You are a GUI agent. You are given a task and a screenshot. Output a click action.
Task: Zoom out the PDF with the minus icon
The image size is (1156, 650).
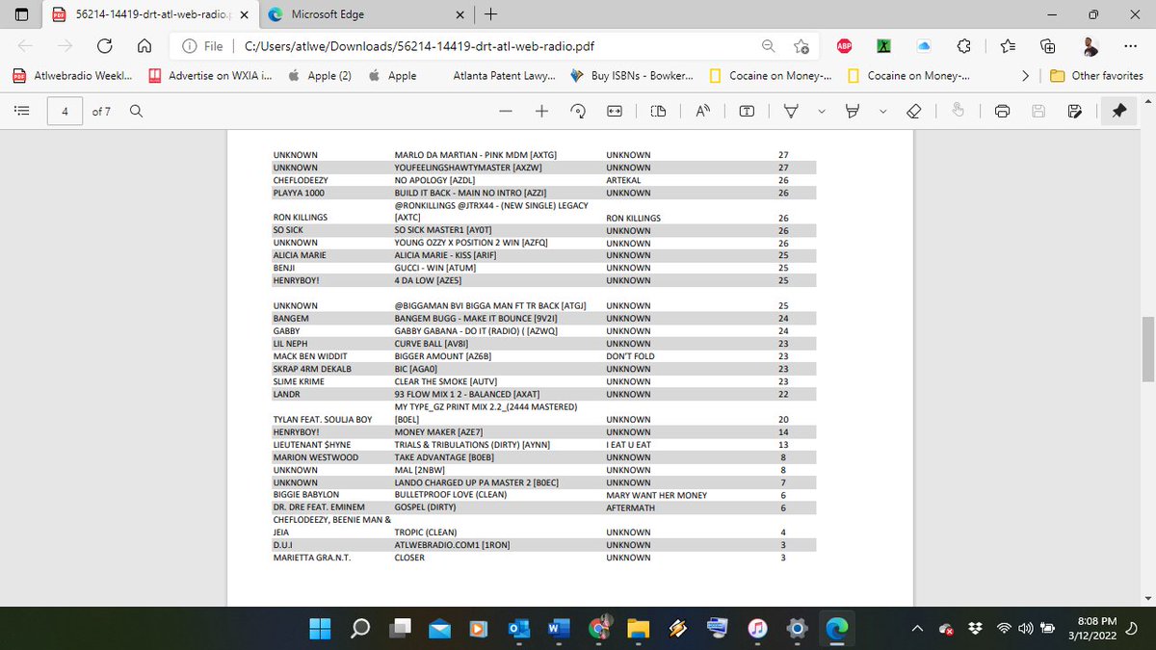[506, 112]
